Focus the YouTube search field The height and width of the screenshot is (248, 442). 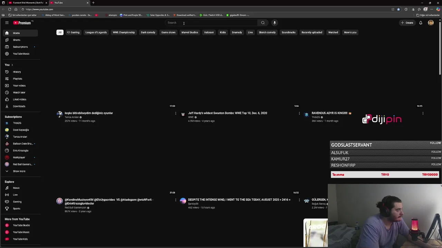pos(211,23)
